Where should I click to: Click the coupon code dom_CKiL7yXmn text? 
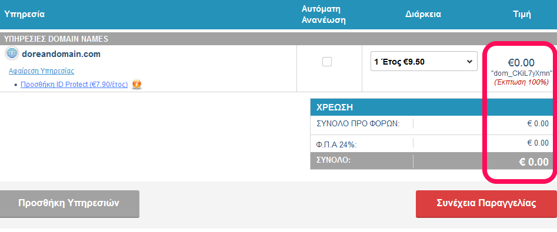522,73
